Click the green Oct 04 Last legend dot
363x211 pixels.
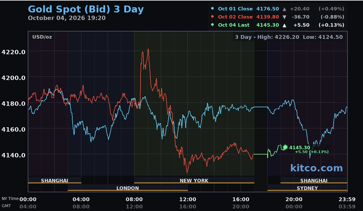tap(213, 25)
